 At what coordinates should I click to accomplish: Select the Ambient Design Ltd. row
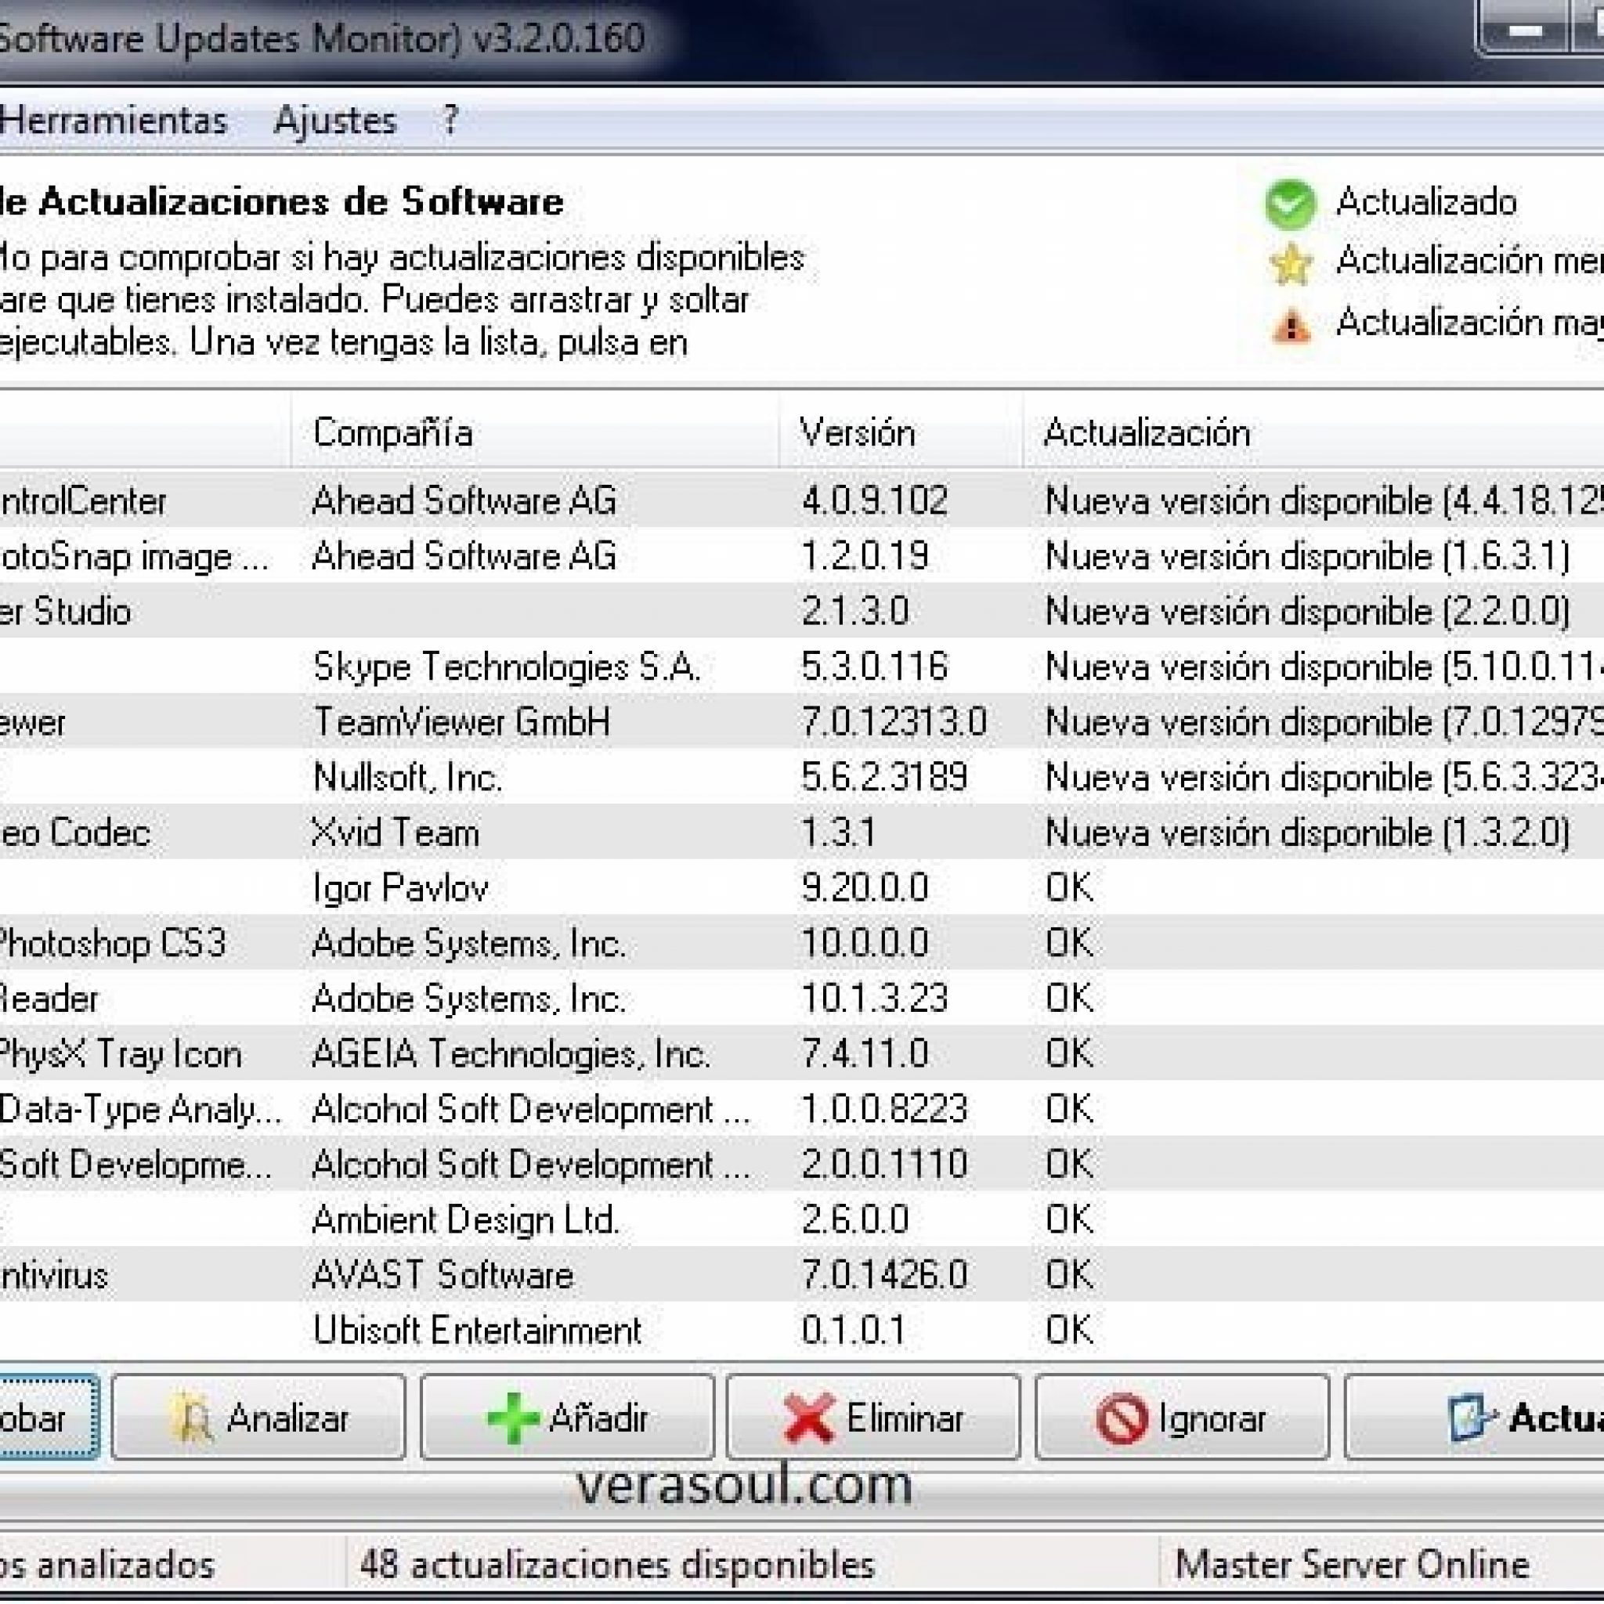[x=802, y=1219]
